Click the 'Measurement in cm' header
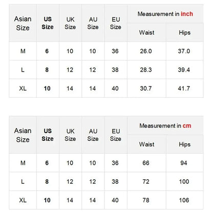 point(165,125)
